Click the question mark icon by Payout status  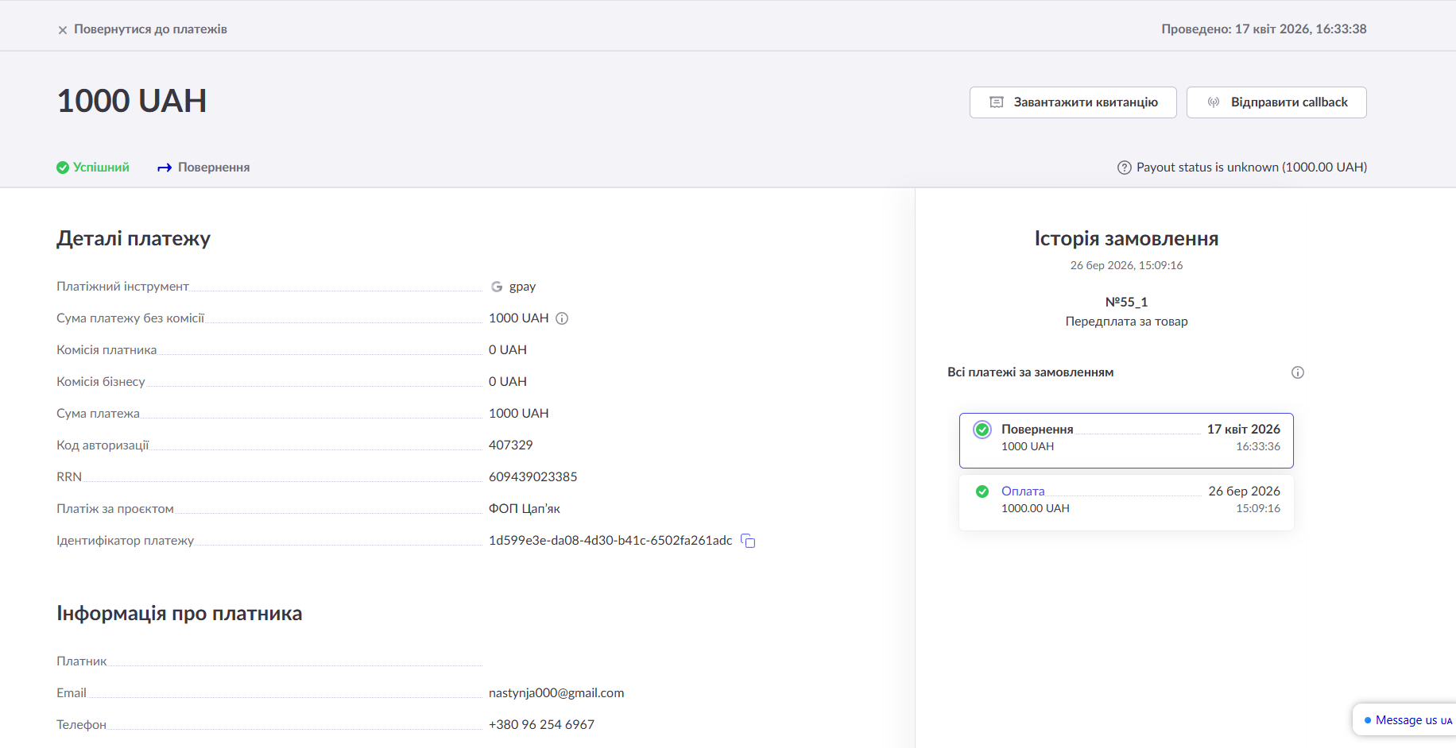[x=1124, y=168]
